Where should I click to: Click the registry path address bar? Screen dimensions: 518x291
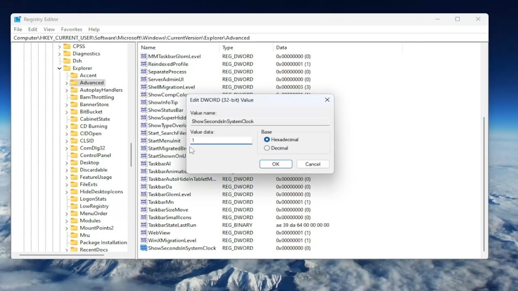[x=250, y=38]
